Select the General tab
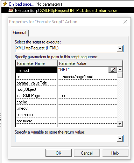This screenshot has width=134, height=163. click(x=20, y=33)
